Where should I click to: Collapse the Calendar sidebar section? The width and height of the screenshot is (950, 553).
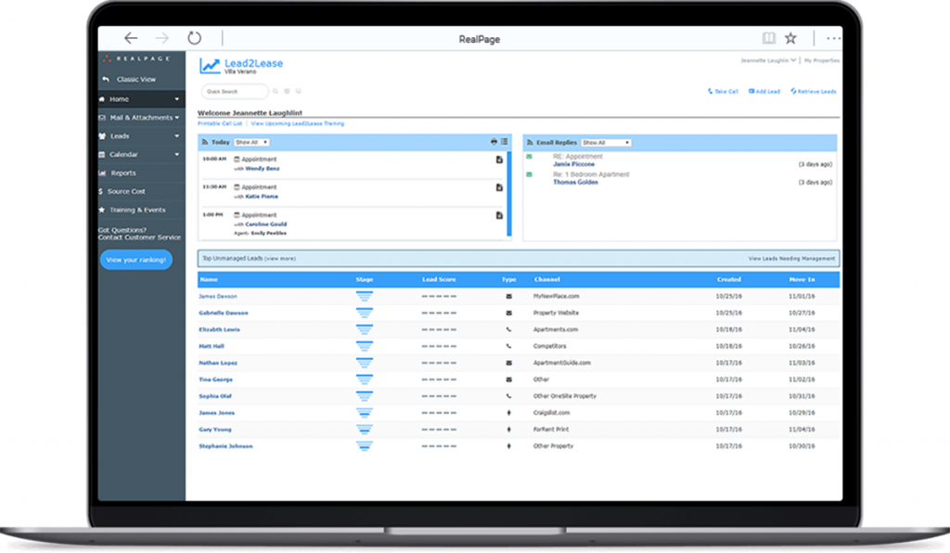point(175,155)
